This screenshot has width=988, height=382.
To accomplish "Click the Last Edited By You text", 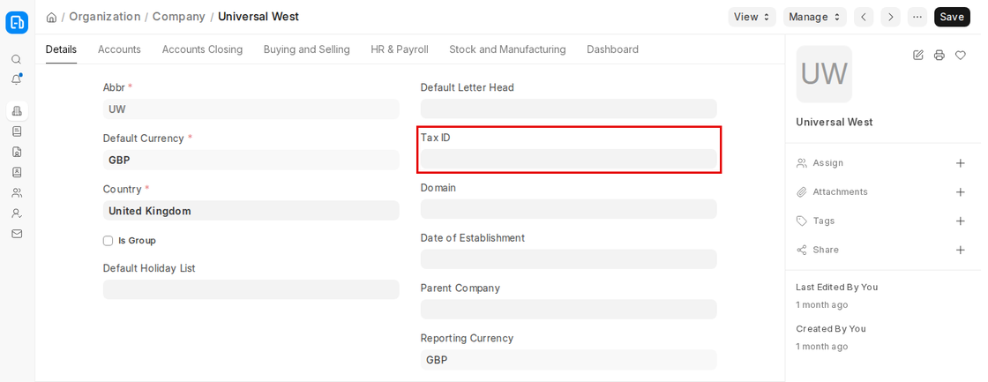I will coord(837,288).
